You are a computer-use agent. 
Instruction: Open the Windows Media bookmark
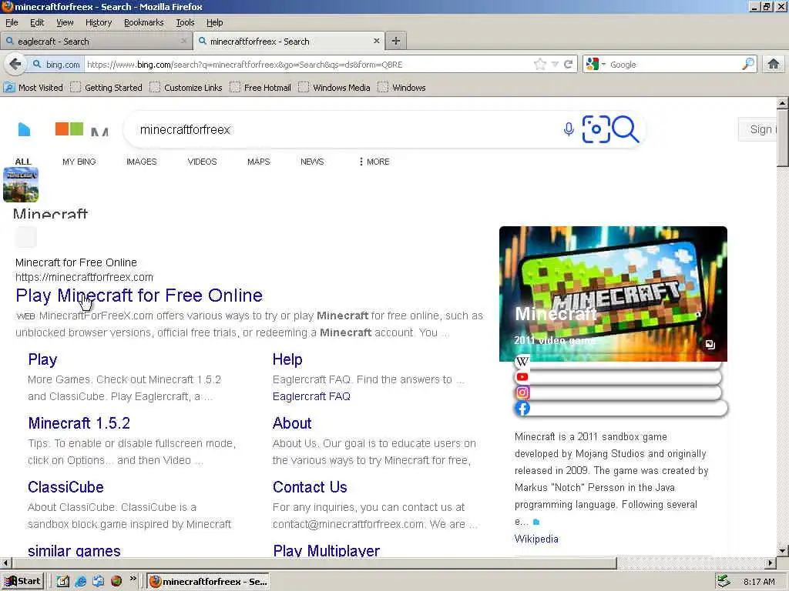tap(334, 88)
